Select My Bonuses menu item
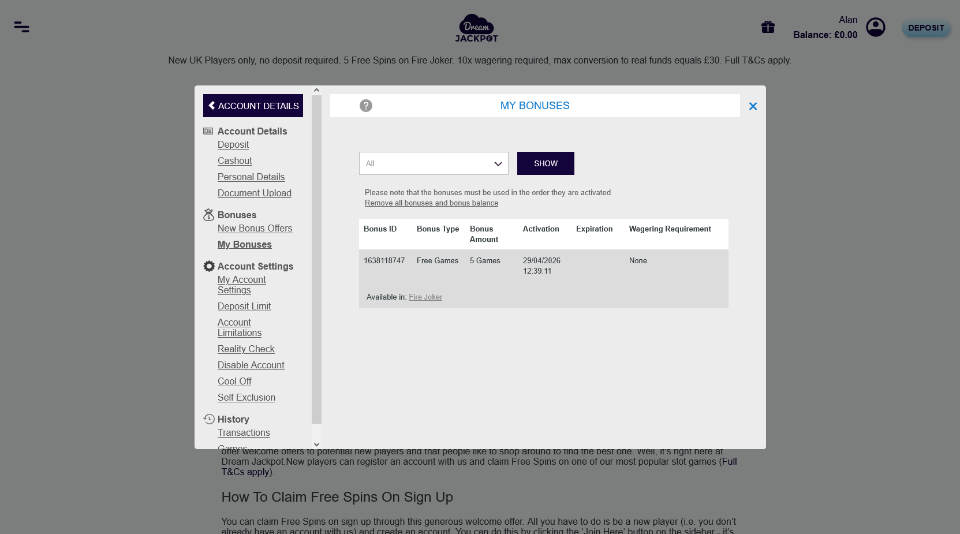Screen dimensions: 960x534 click(245, 244)
